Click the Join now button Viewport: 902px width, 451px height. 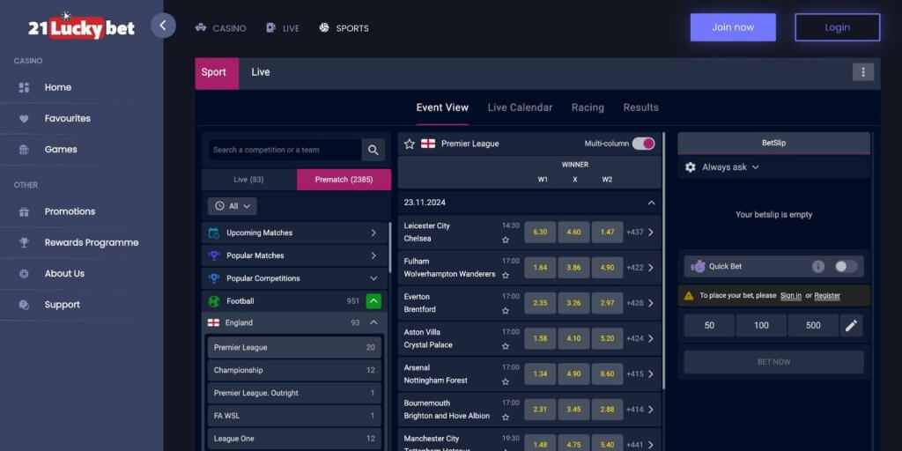point(733,27)
